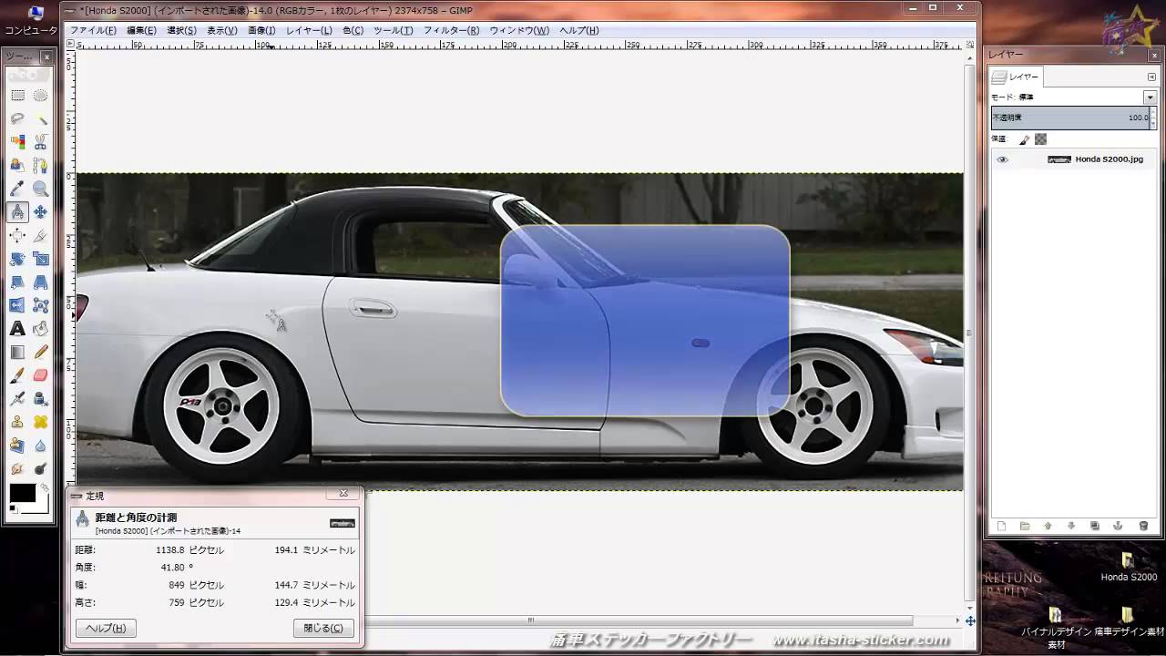Create a new layer group

1025,526
